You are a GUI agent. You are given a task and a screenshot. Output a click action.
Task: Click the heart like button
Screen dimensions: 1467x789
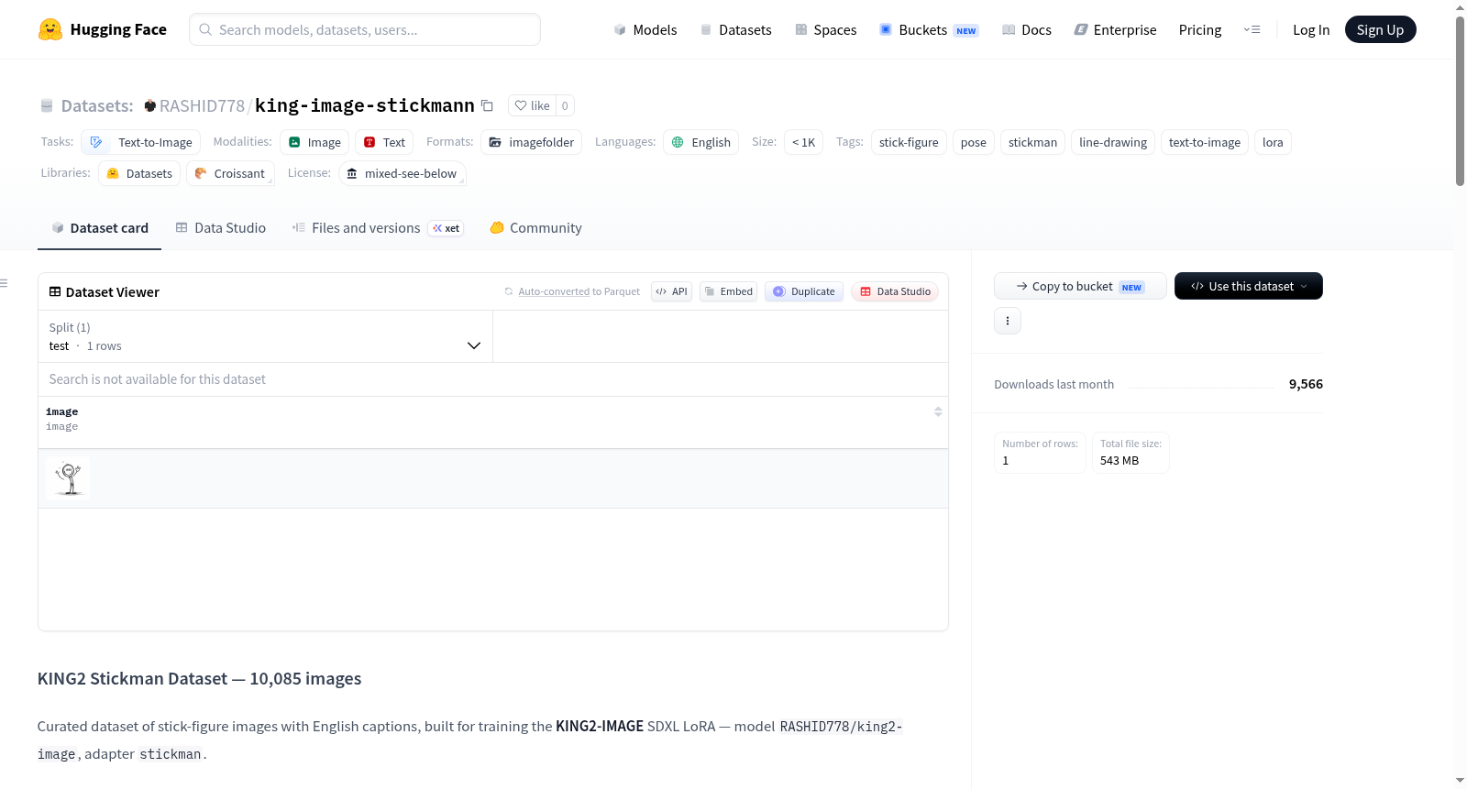(x=532, y=105)
